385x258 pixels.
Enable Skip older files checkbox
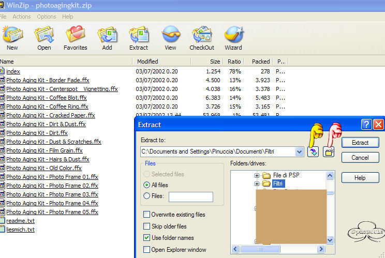[146, 226]
